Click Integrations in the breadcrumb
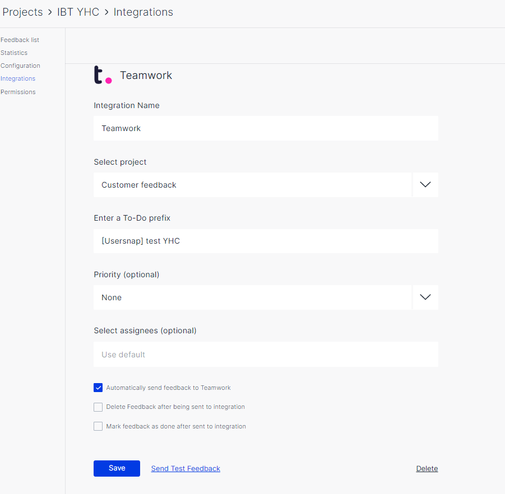The height and width of the screenshot is (494, 505). [x=143, y=12]
